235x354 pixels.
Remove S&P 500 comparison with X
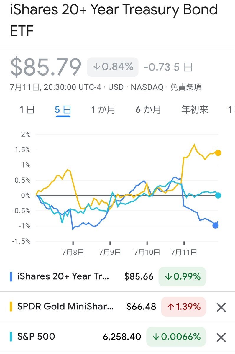coord(221,337)
